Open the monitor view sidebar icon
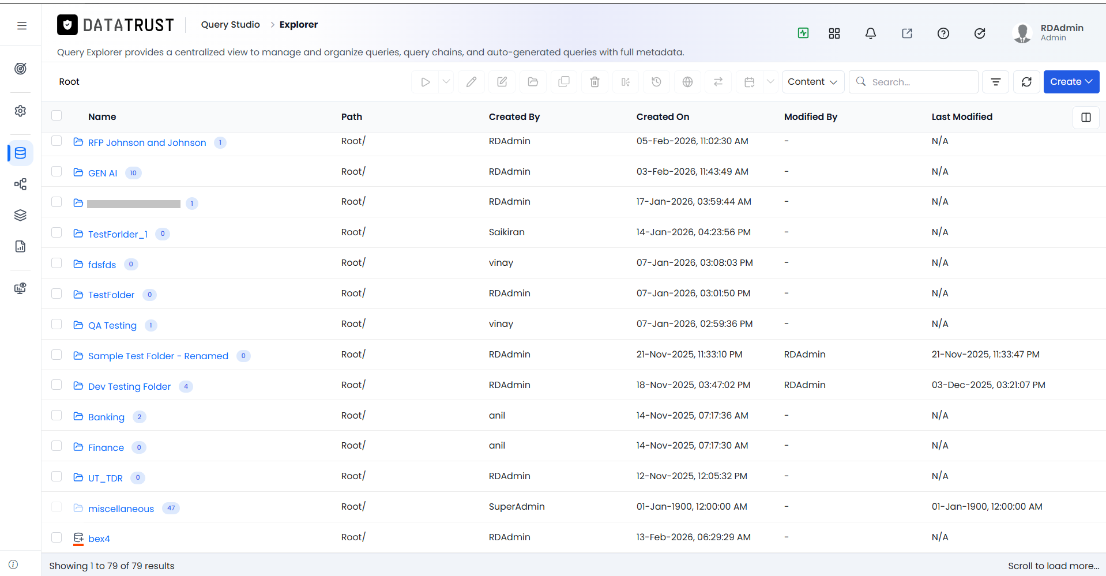This screenshot has height=576, width=1106. (21, 288)
